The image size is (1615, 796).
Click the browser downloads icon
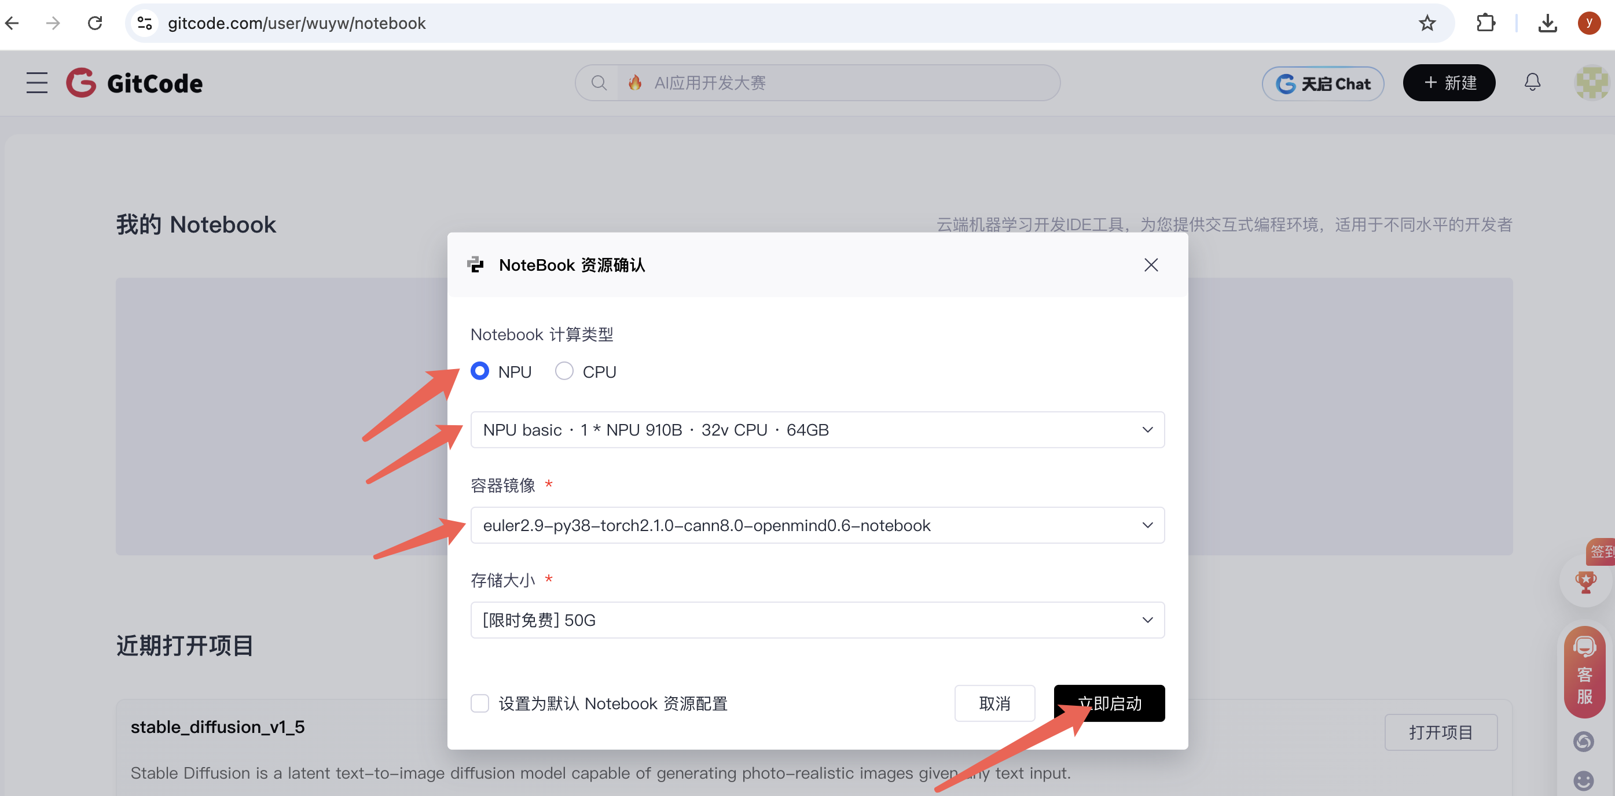1547,23
